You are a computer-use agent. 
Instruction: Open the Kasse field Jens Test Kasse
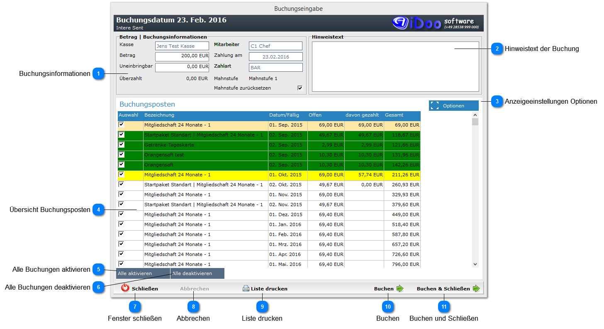tap(182, 46)
